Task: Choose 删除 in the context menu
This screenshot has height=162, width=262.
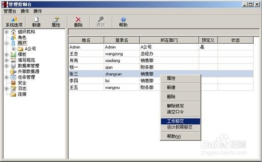Action: click(x=181, y=97)
